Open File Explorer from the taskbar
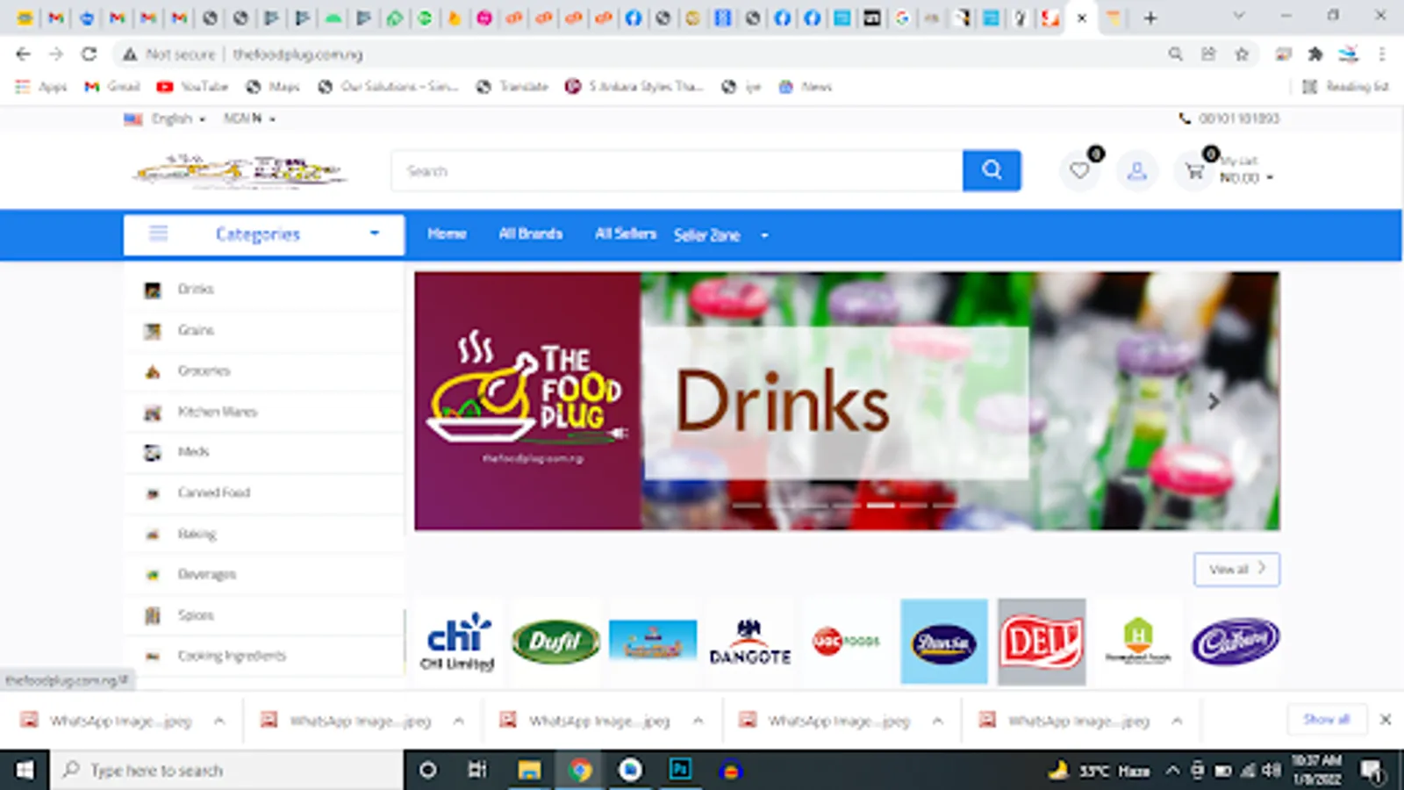 [x=529, y=770]
